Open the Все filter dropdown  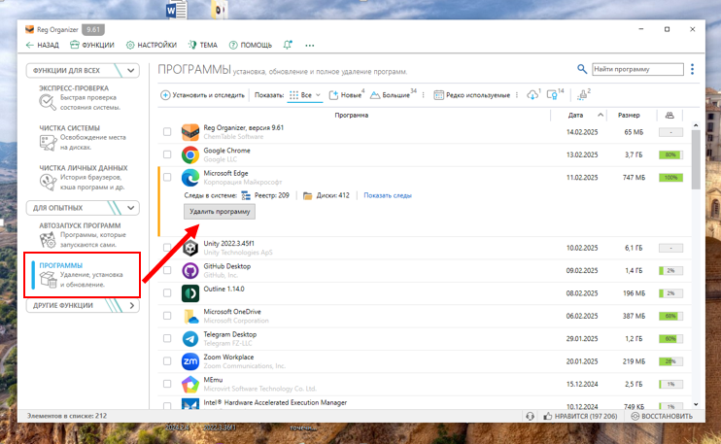point(305,95)
